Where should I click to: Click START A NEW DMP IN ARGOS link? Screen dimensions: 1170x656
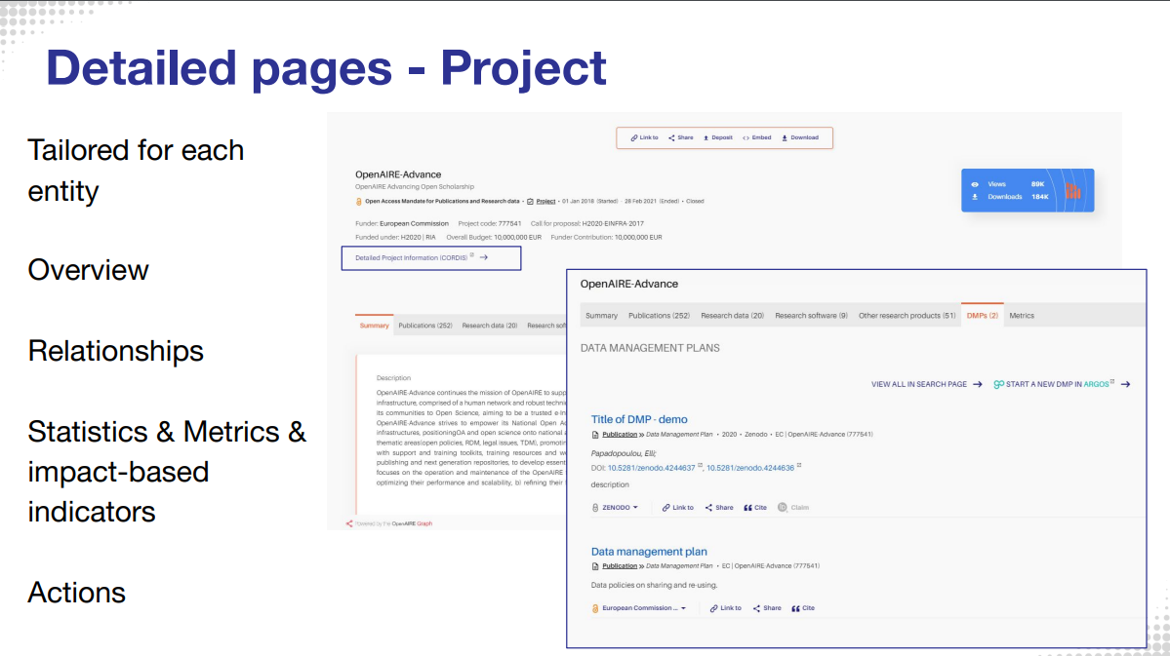[1060, 385]
